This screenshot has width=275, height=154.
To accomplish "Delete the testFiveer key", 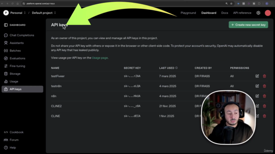I will point(264,76).
